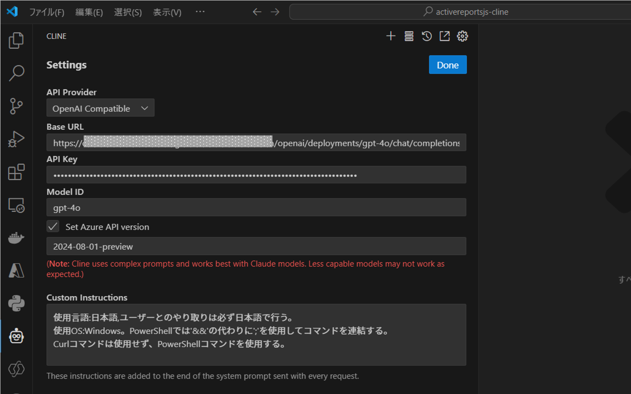The image size is (631, 394).
Task: Open the Extensions view icon
Action: tap(16, 172)
